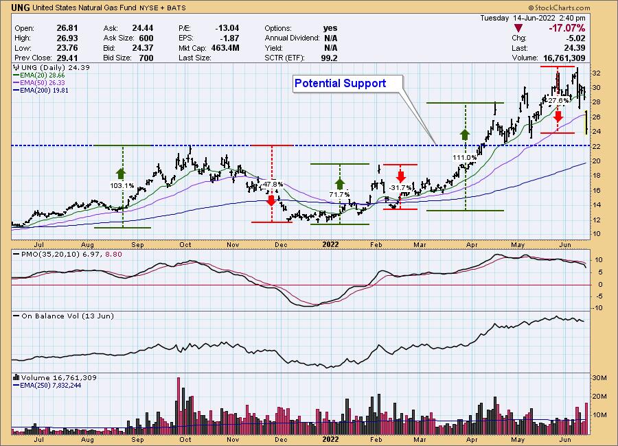Click the red down arrow near 27.6%
Image resolution: width=618 pixels, height=446 pixels.
click(558, 115)
